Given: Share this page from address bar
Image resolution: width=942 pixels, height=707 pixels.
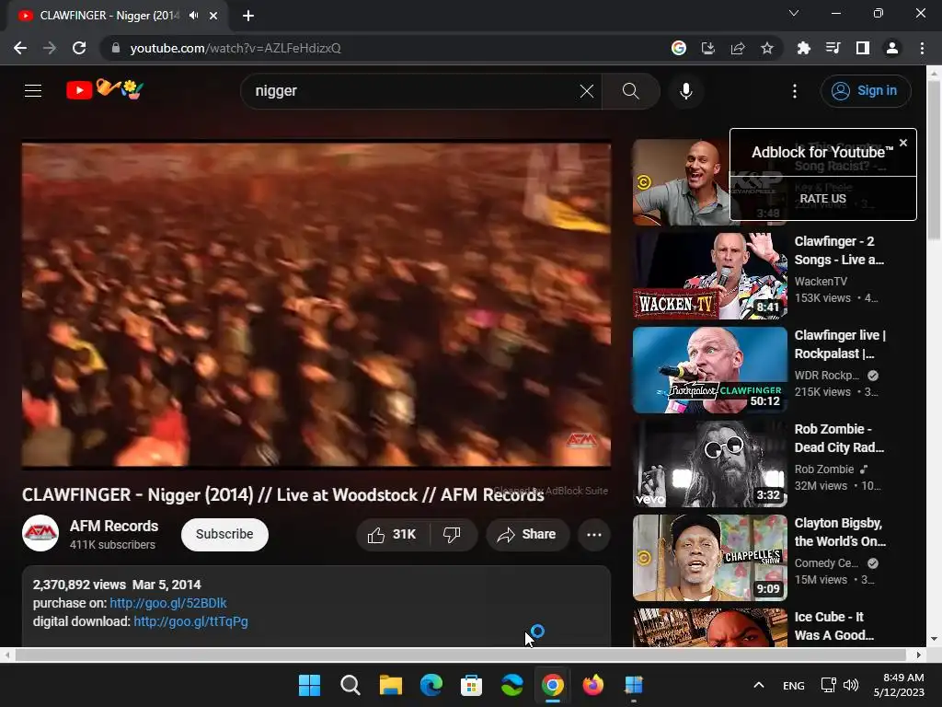Looking at the screenshot, I should 738,48.
